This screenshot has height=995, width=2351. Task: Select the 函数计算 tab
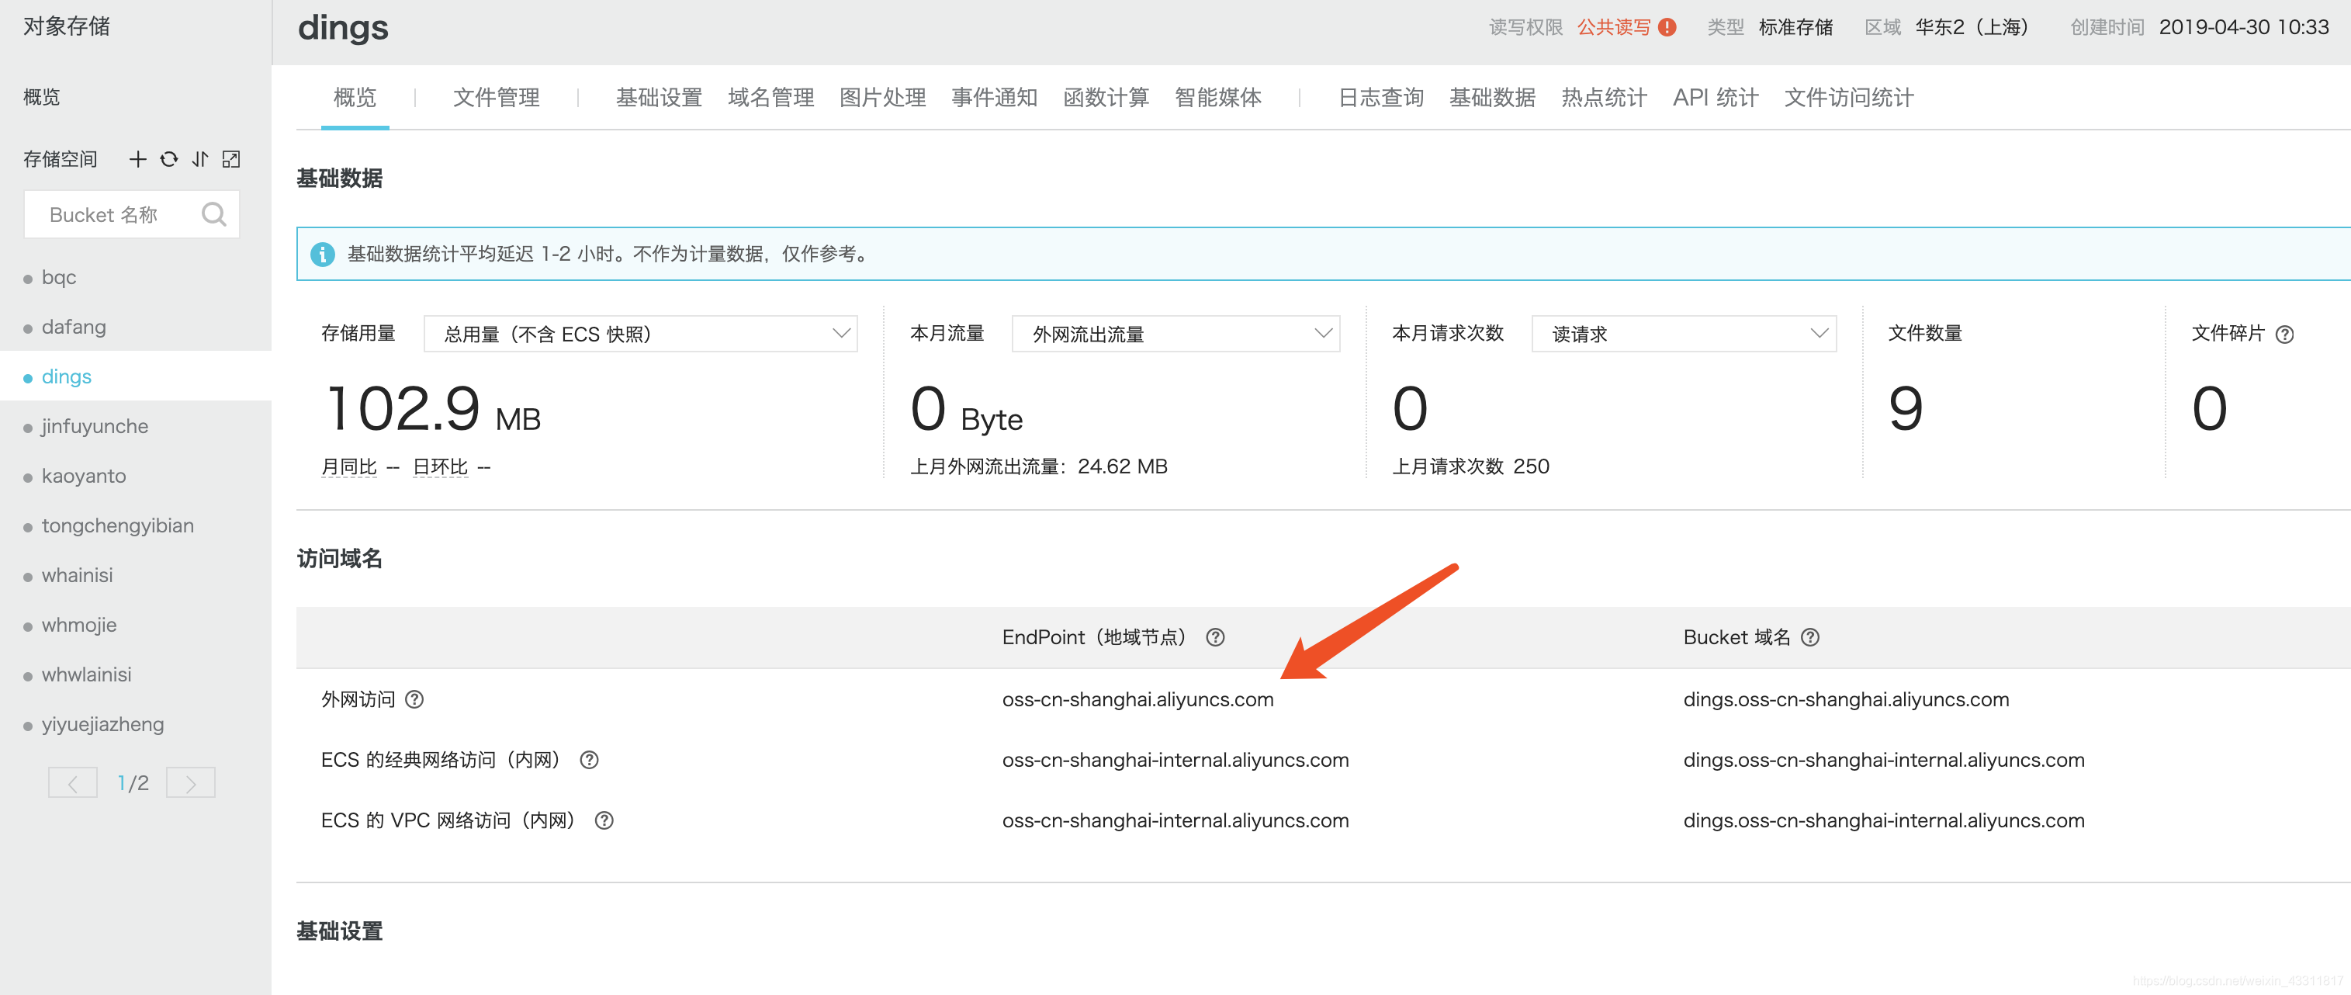[1106, 98]
